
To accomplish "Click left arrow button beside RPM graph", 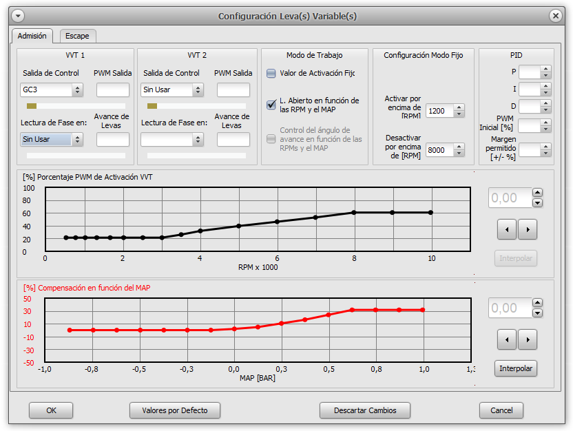I will (506, 229).
